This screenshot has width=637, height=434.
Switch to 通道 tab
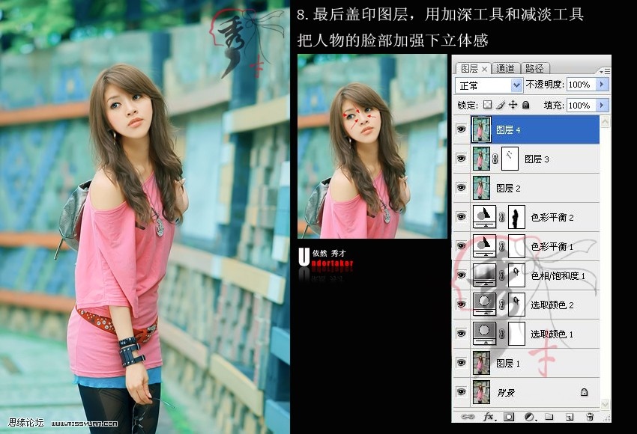point(505,69)
